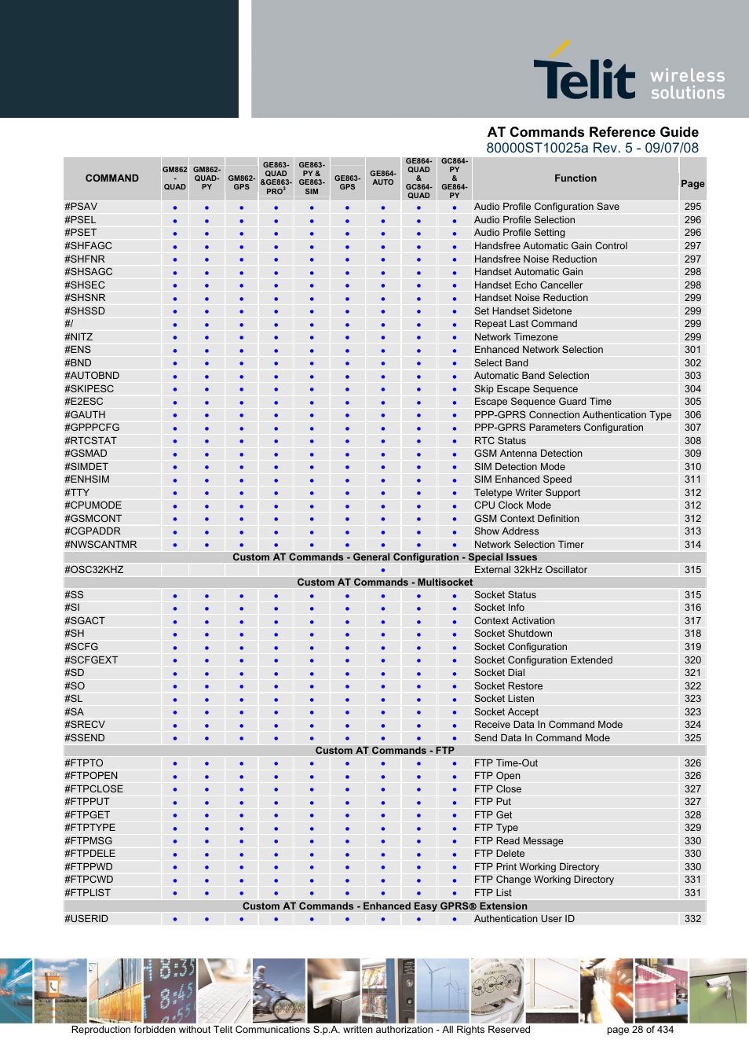This screenshot has width=749, height=1062.
Task: Click 'Custom AT Commands - General Configuration - Special Issues' heading
Action: [385, 557]
